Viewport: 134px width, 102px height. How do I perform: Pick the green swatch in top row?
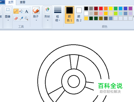pos(116,9)
